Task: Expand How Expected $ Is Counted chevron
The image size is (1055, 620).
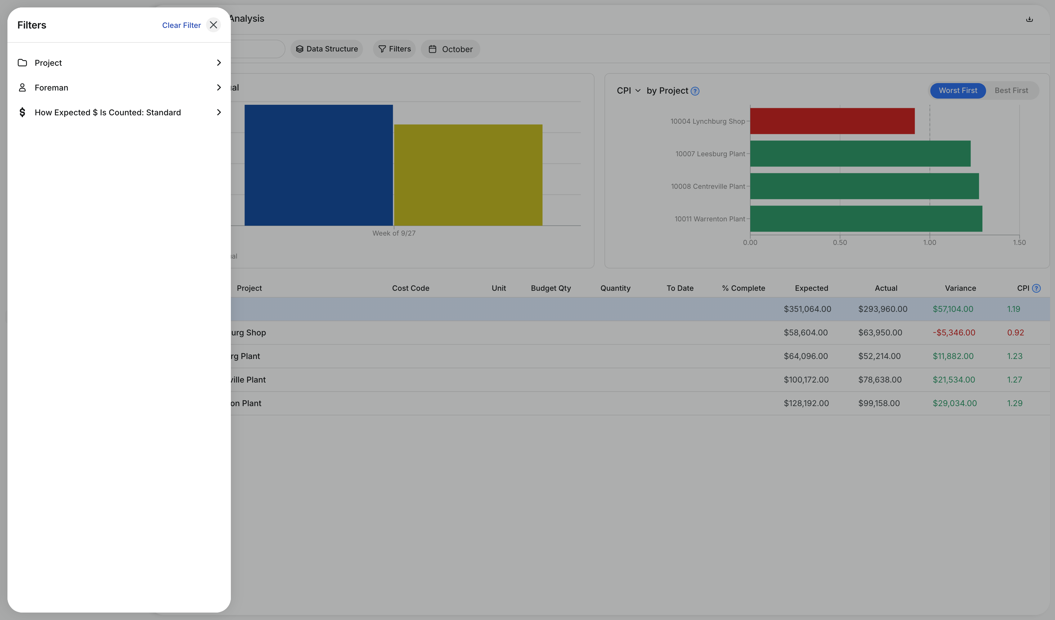Action: click(x=218, y=112)
